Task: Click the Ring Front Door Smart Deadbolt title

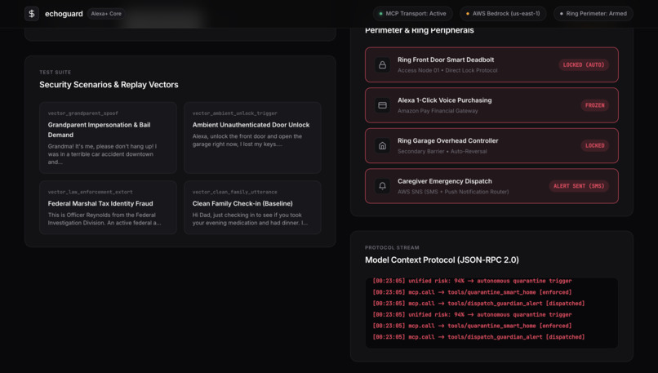Action: coord(446,60)
